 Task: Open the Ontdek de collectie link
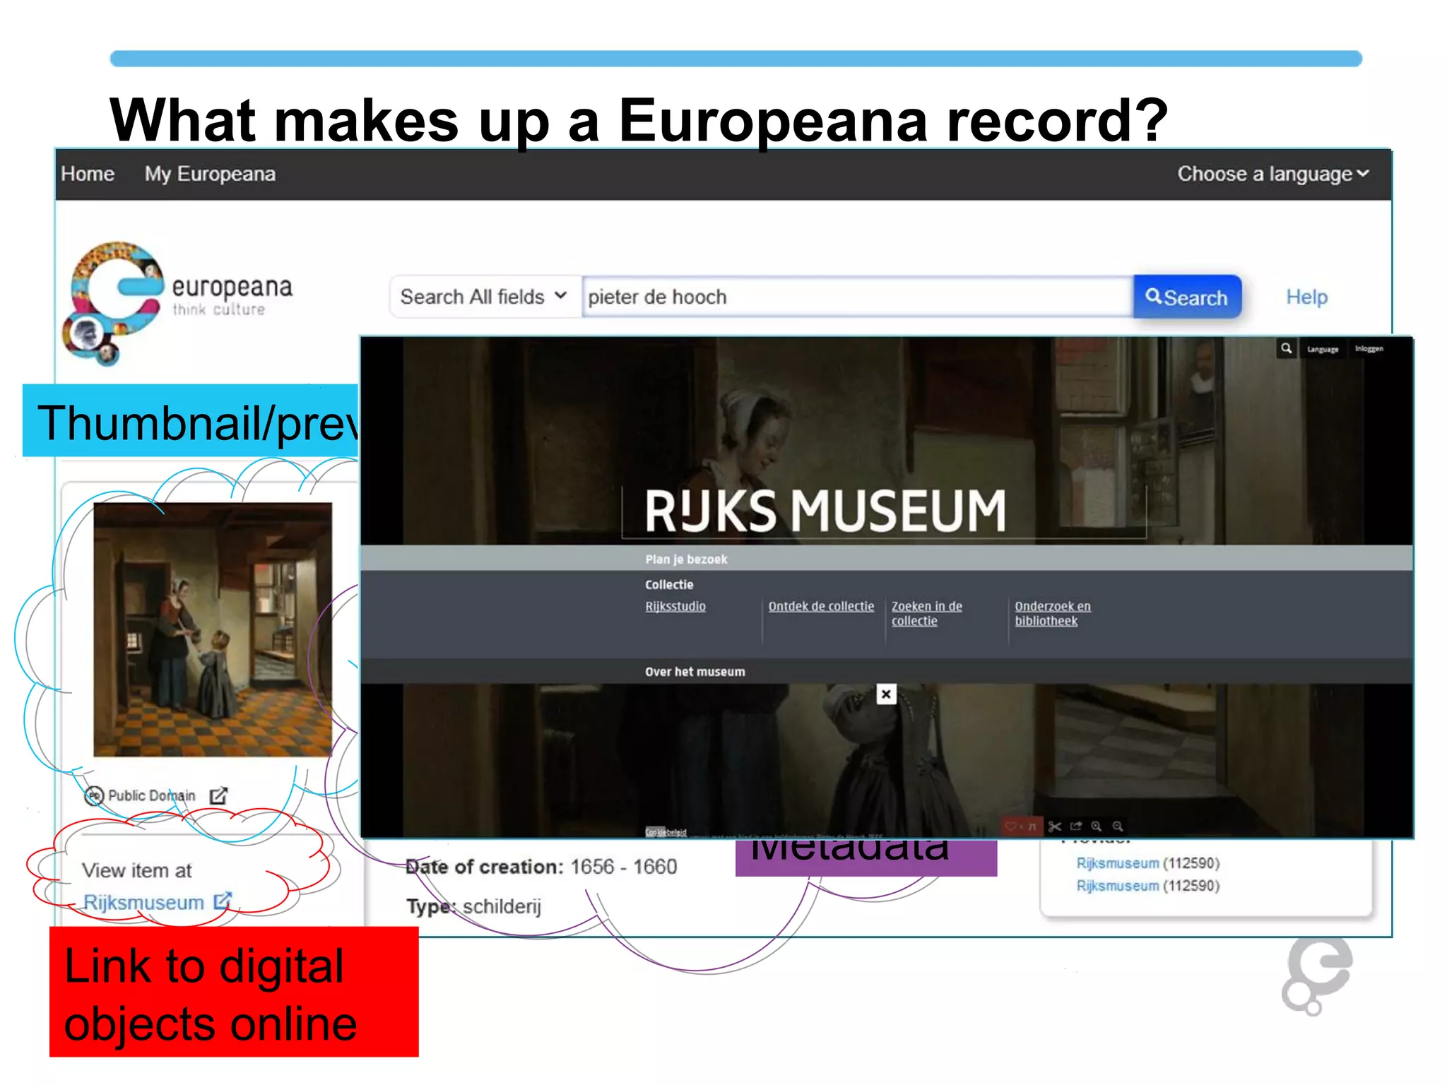[821, 606]
